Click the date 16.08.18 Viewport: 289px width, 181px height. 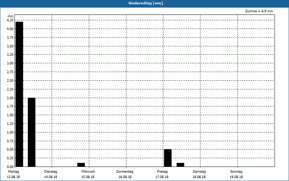coord(125,177)
